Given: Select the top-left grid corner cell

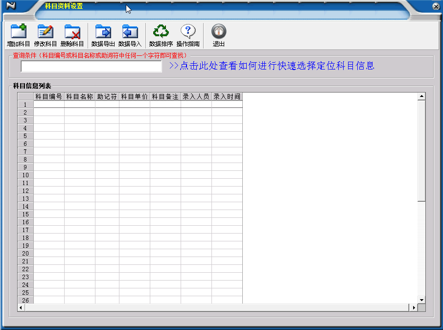Looking at the screenshot, I should click(25, 96).
